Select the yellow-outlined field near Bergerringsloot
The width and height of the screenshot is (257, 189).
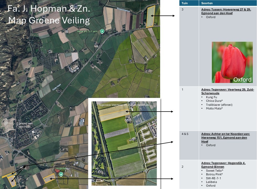(x=150, y=17)
